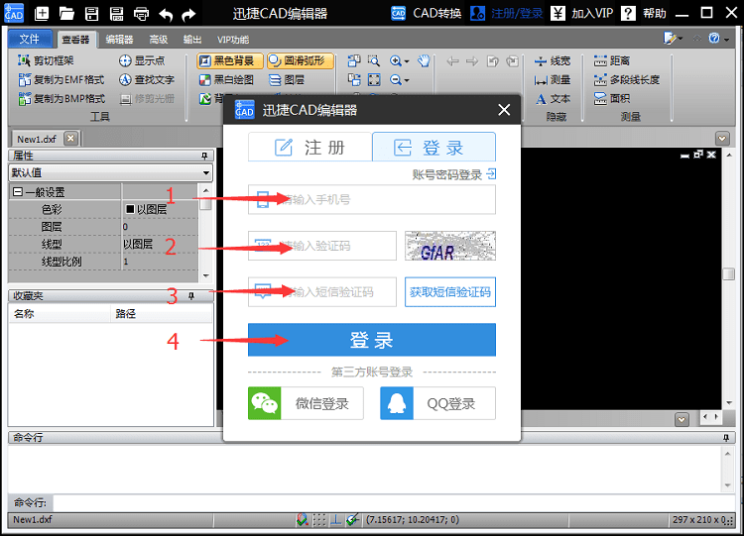This screenshot has width=744, height=536.
Task: Select the 多段线长度 polyline length tool
Action: click(x=627, y=79)
